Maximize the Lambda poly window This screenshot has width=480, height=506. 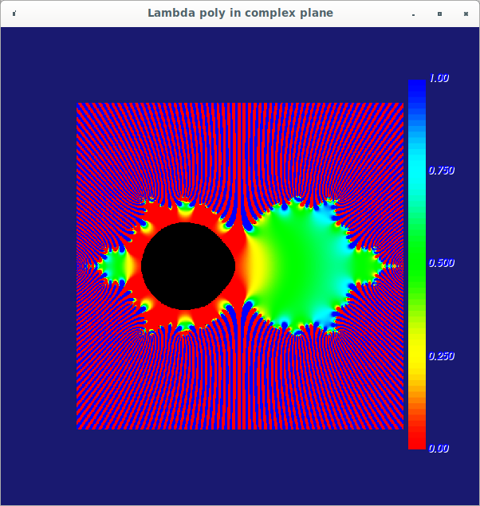[439, 14]
